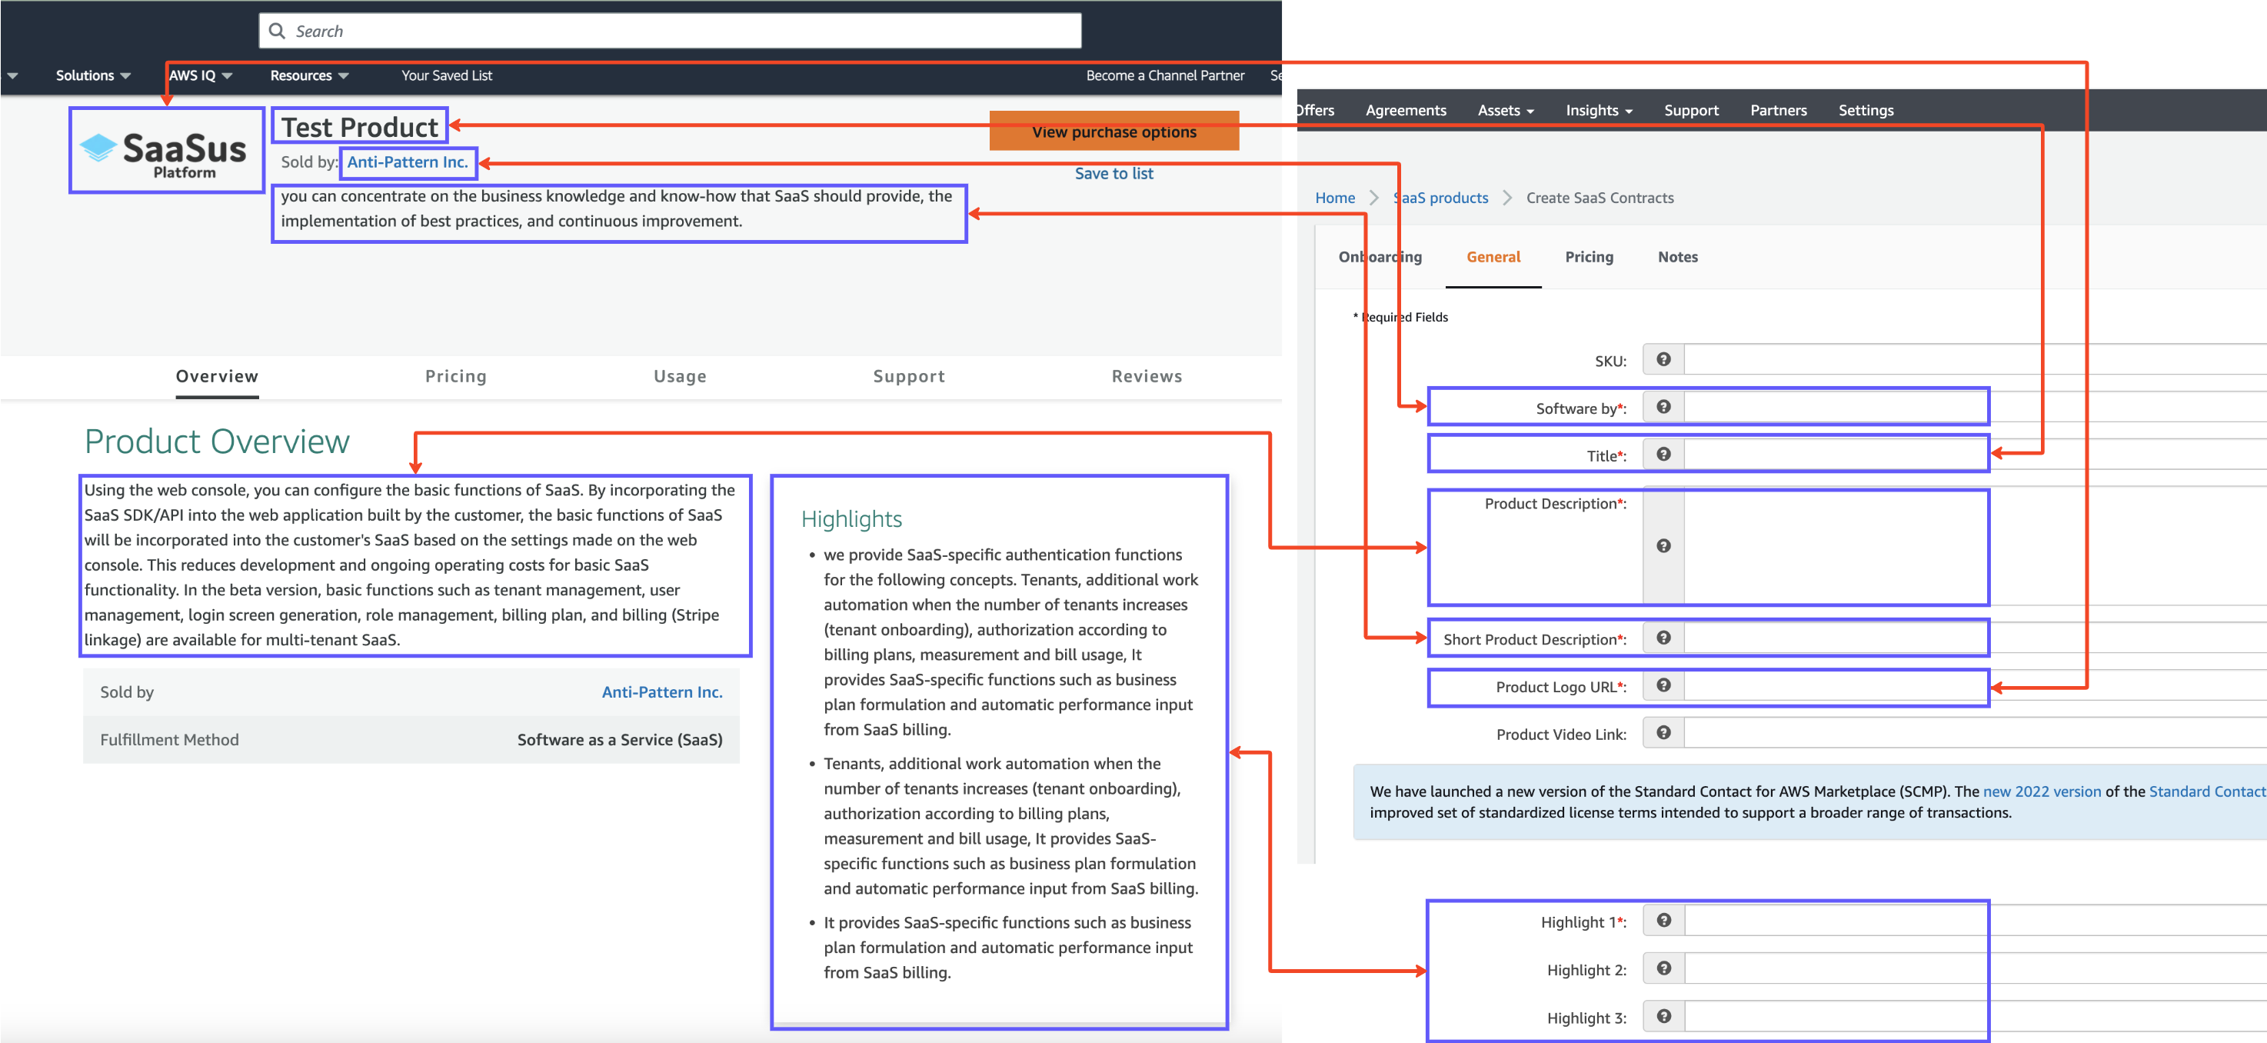Click Product Logo URL help icon
The height and width of the screenshot is (1043, 2267).
1663,685
